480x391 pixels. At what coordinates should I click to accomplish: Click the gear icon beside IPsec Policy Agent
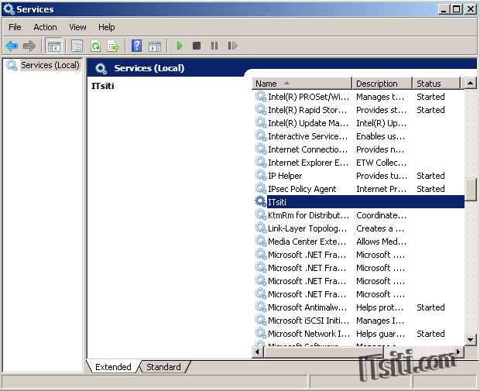[x=260, y=188]
